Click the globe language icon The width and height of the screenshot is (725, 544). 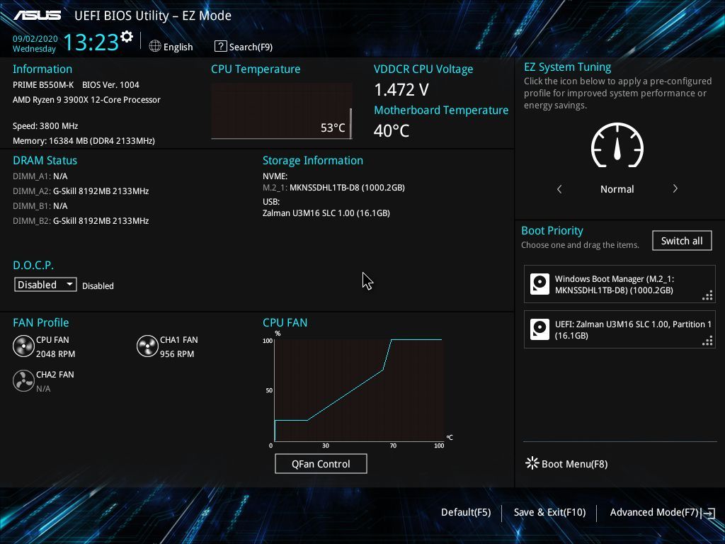pos(155,46)
